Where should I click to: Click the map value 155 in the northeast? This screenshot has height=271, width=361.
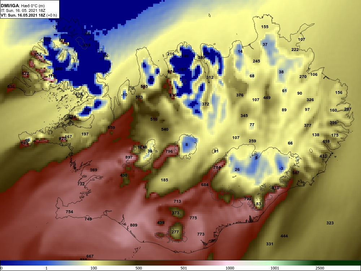tap(265, 27)
